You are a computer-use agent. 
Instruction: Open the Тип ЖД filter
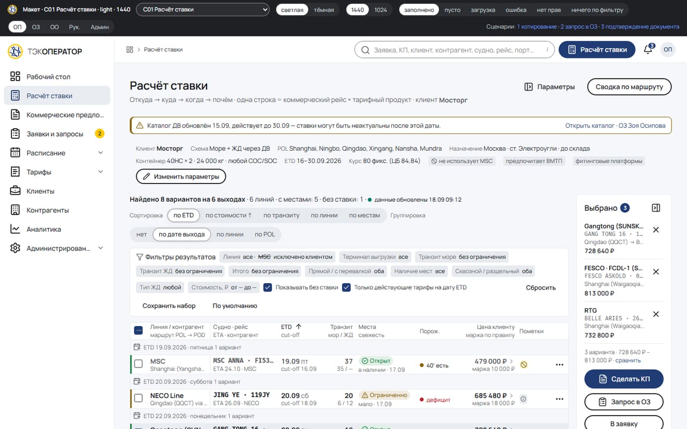coord(160,287)
